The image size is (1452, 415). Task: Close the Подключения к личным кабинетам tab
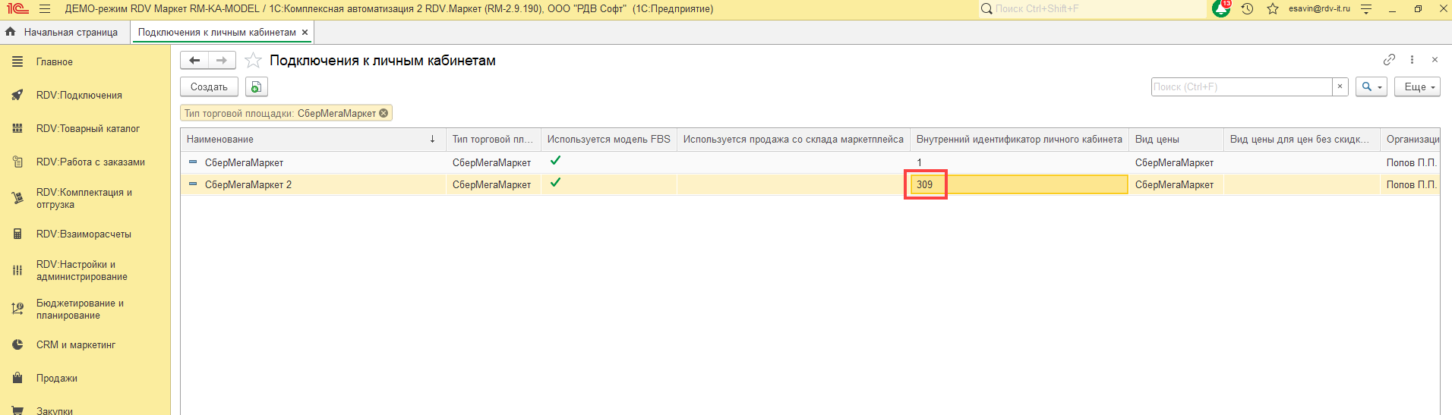[x=305, y=33]
